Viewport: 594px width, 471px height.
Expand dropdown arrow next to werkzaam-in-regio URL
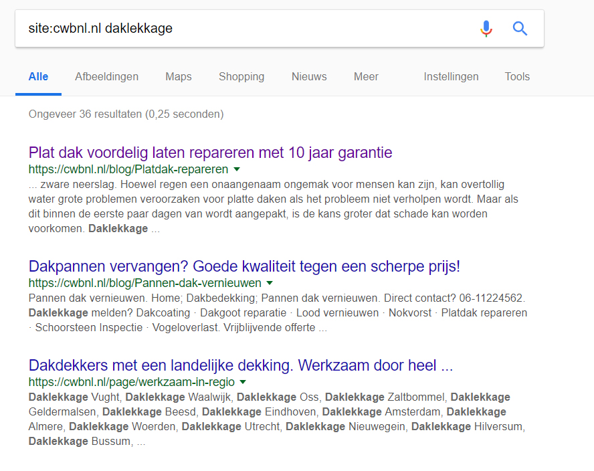pyautogui.click(x=243, y=382)
